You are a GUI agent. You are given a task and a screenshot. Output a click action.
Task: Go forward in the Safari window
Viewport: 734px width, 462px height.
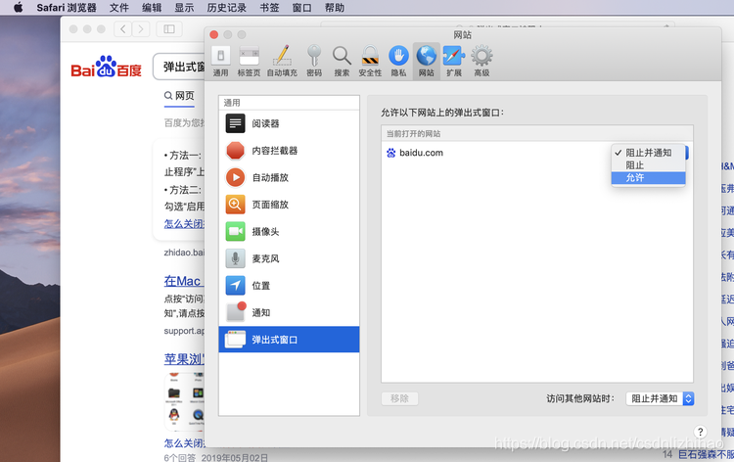141,29
